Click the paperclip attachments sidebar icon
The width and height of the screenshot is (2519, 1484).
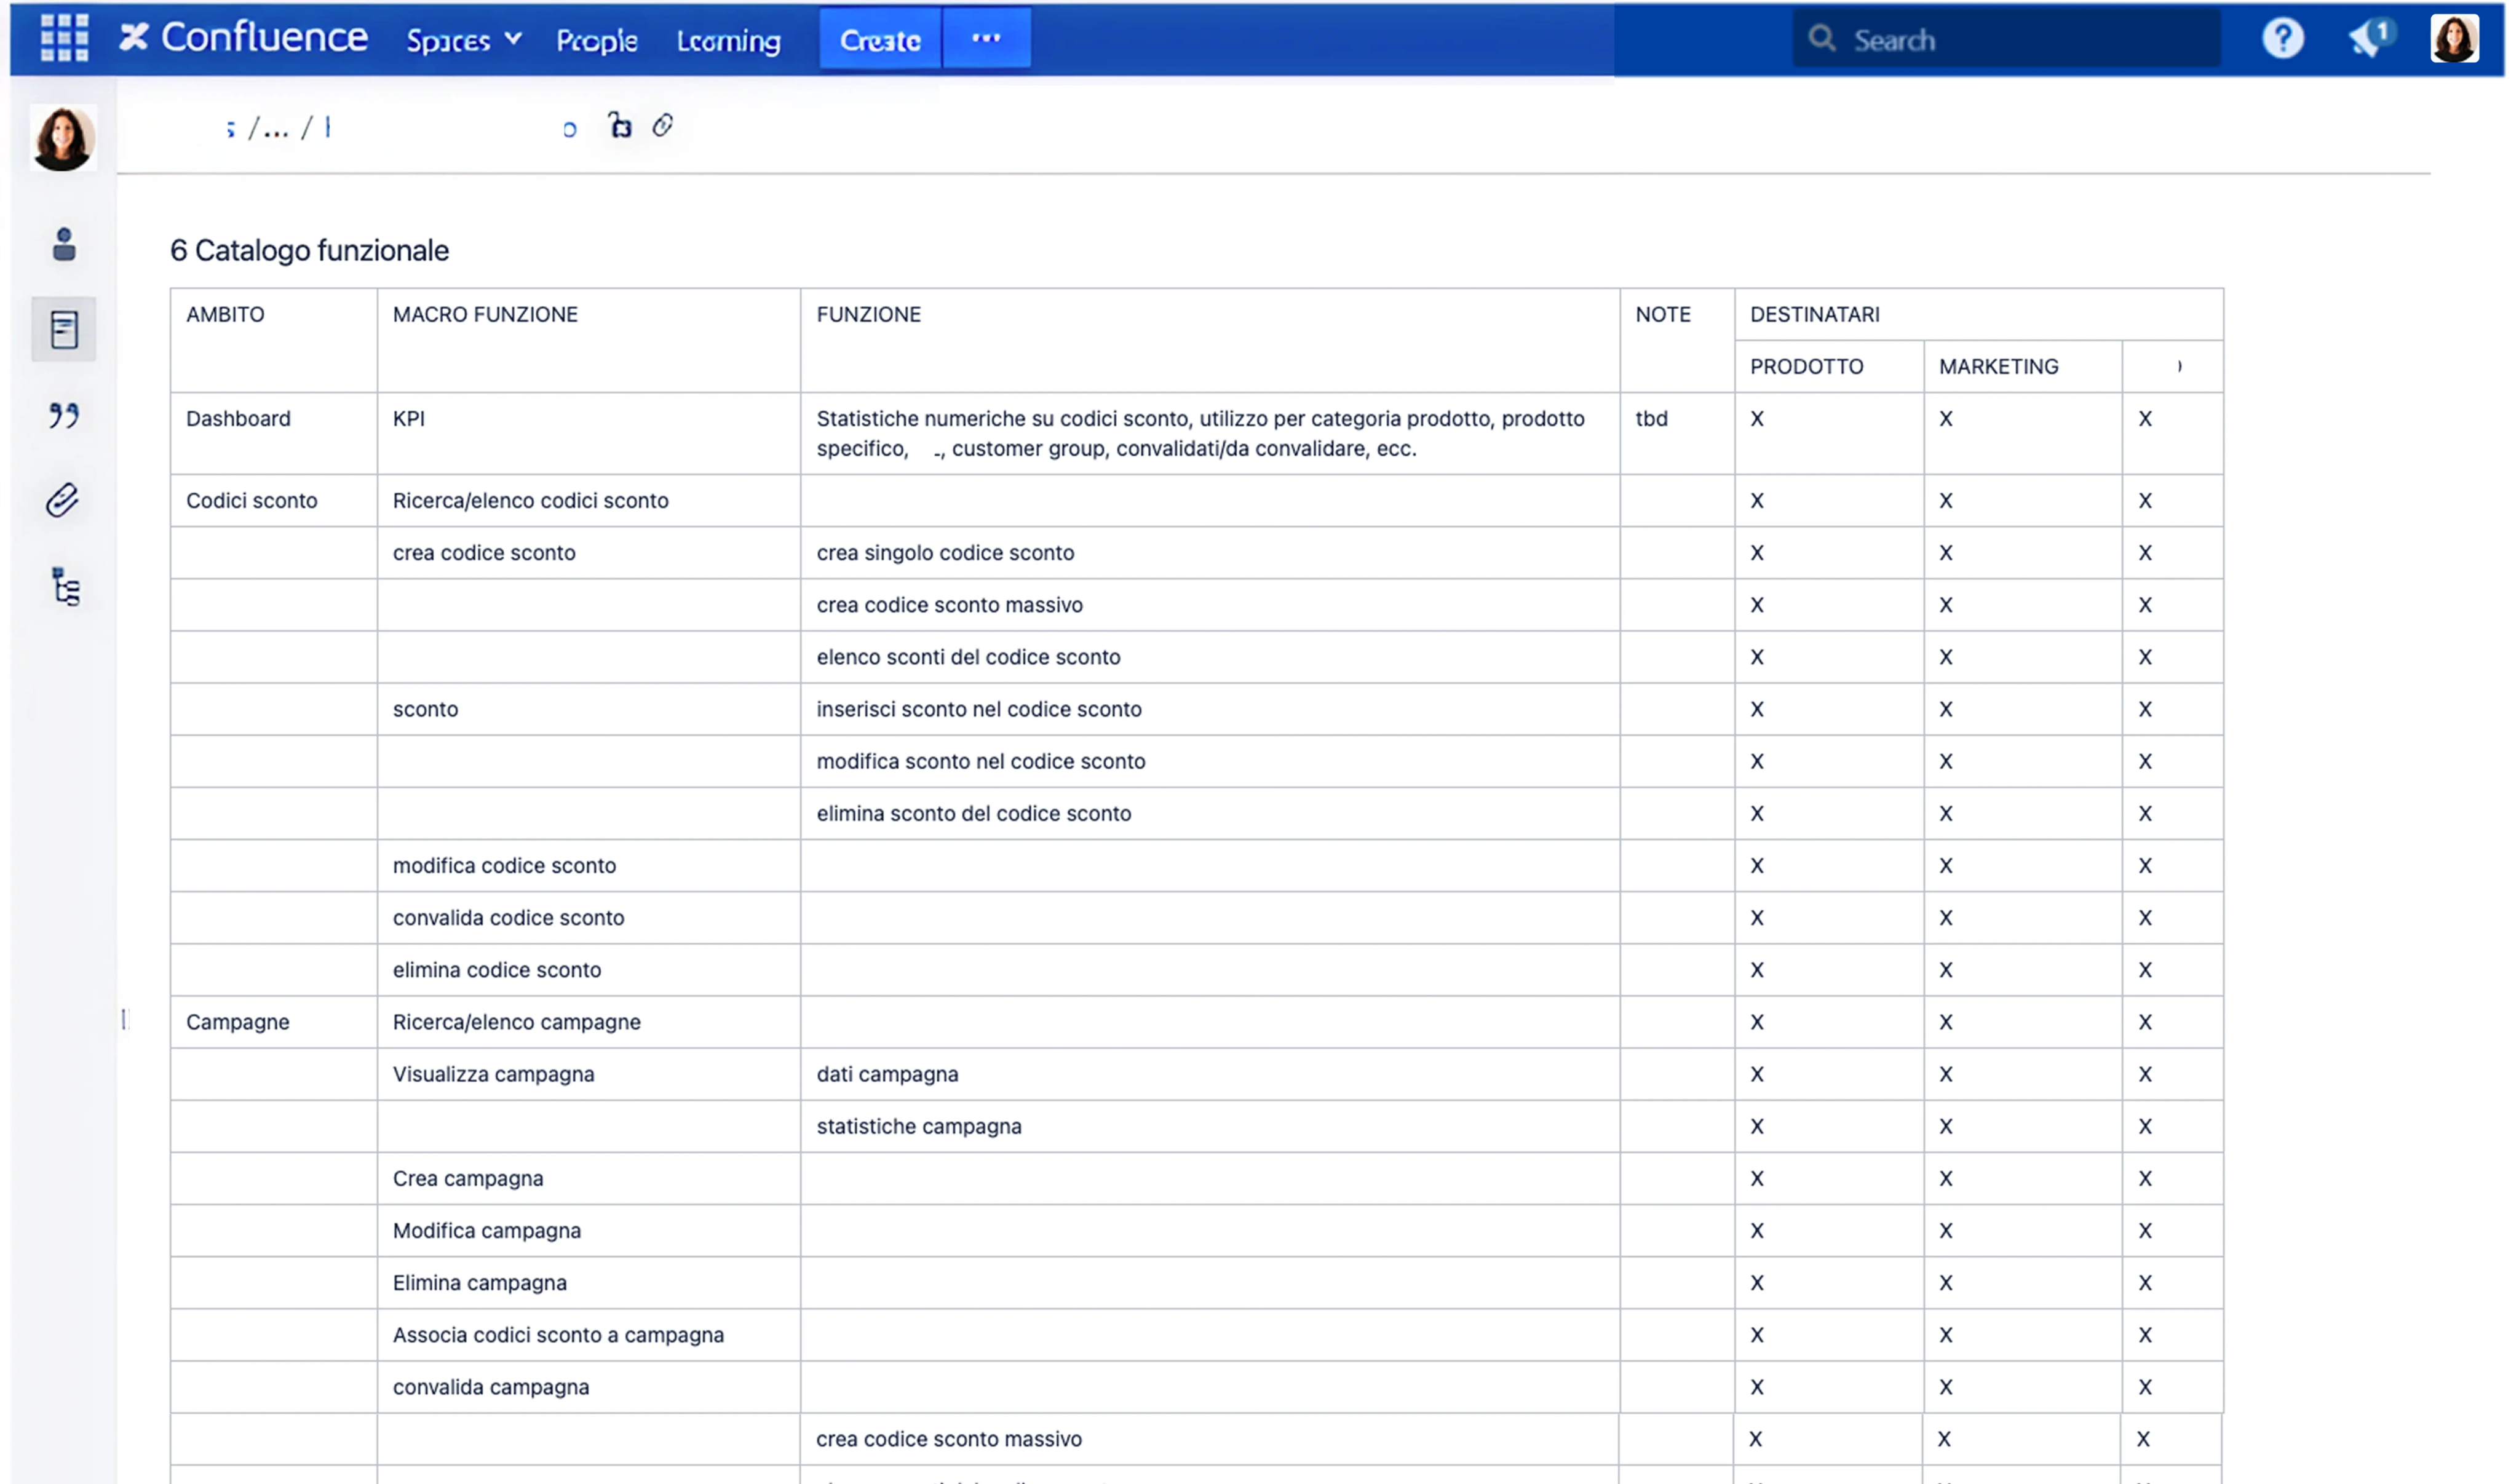pos(62,500)
